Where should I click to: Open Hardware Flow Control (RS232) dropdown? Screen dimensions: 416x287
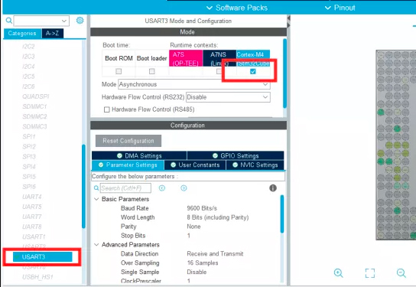(228, 97)
